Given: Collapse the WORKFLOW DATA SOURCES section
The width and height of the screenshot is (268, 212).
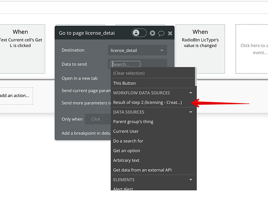Looking at the screenshot, I should (191, 93).
